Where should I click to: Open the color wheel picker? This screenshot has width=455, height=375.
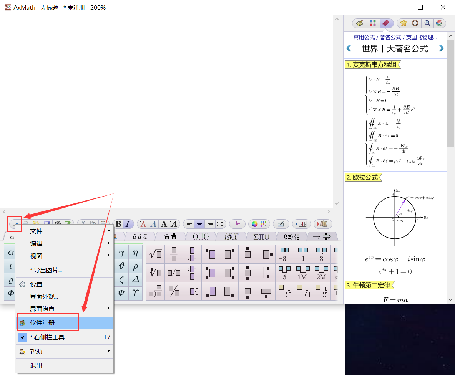tap(254, 224)
